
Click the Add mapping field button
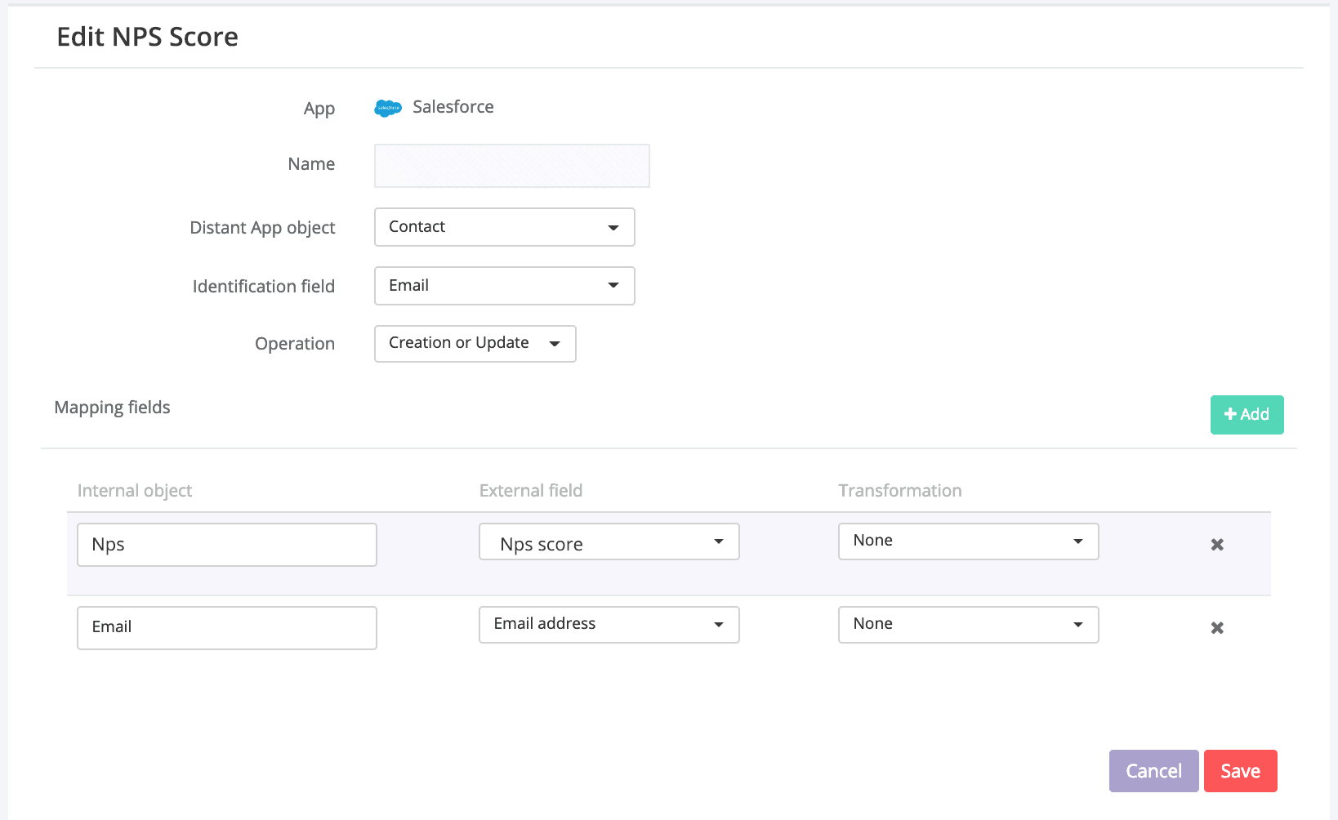pyautogui.click(x=1247, y=415)
